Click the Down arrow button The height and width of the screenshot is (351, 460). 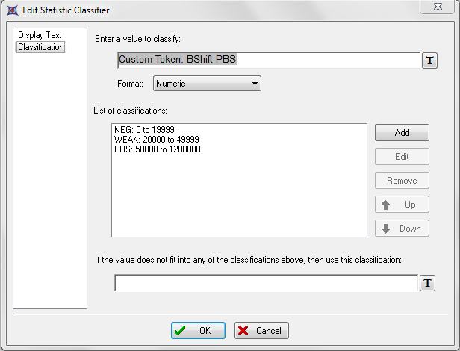coord(402,229)
